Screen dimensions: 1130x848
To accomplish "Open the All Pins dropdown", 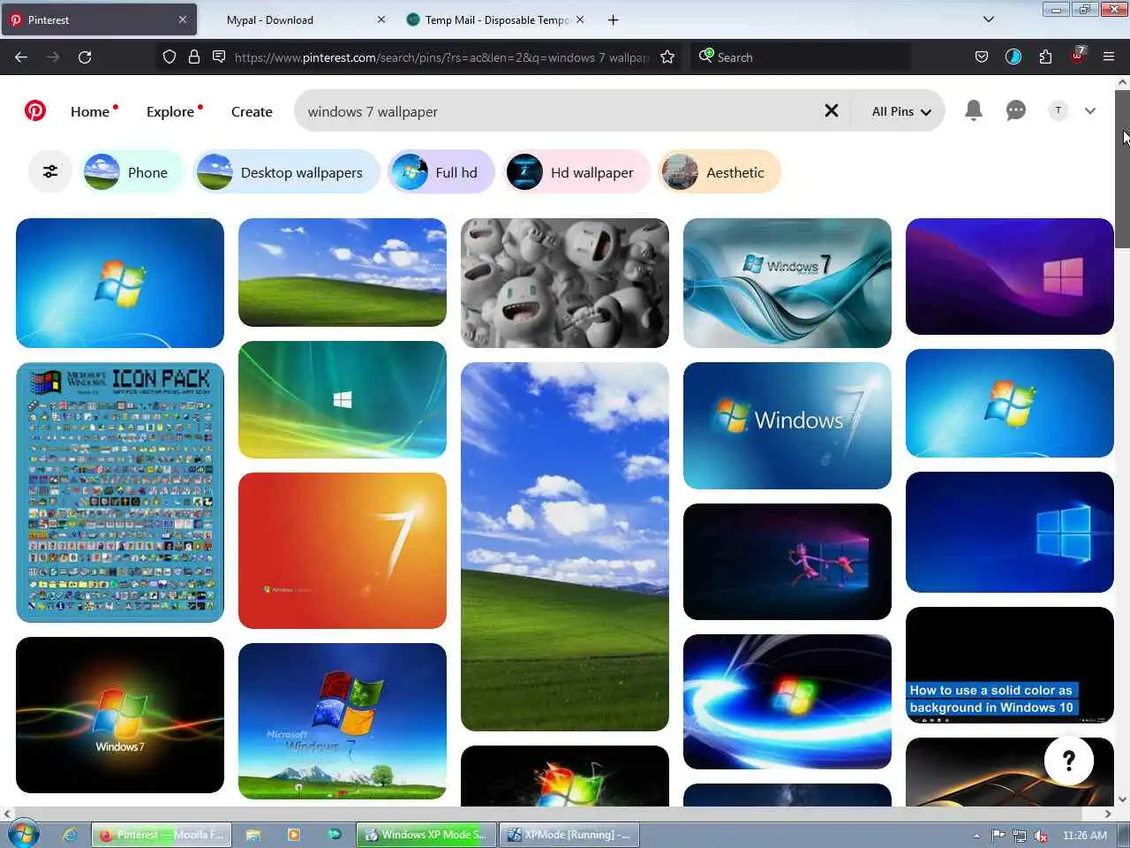I will (x=901, y=111).
